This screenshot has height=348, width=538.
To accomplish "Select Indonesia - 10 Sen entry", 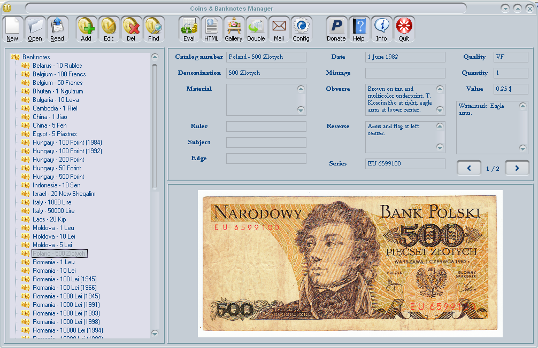I will point(57,185).
